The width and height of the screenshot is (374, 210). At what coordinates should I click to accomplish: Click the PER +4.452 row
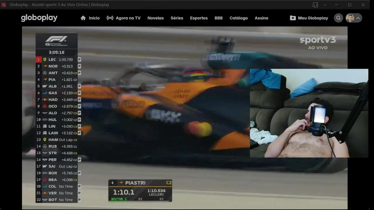(58, 160)
